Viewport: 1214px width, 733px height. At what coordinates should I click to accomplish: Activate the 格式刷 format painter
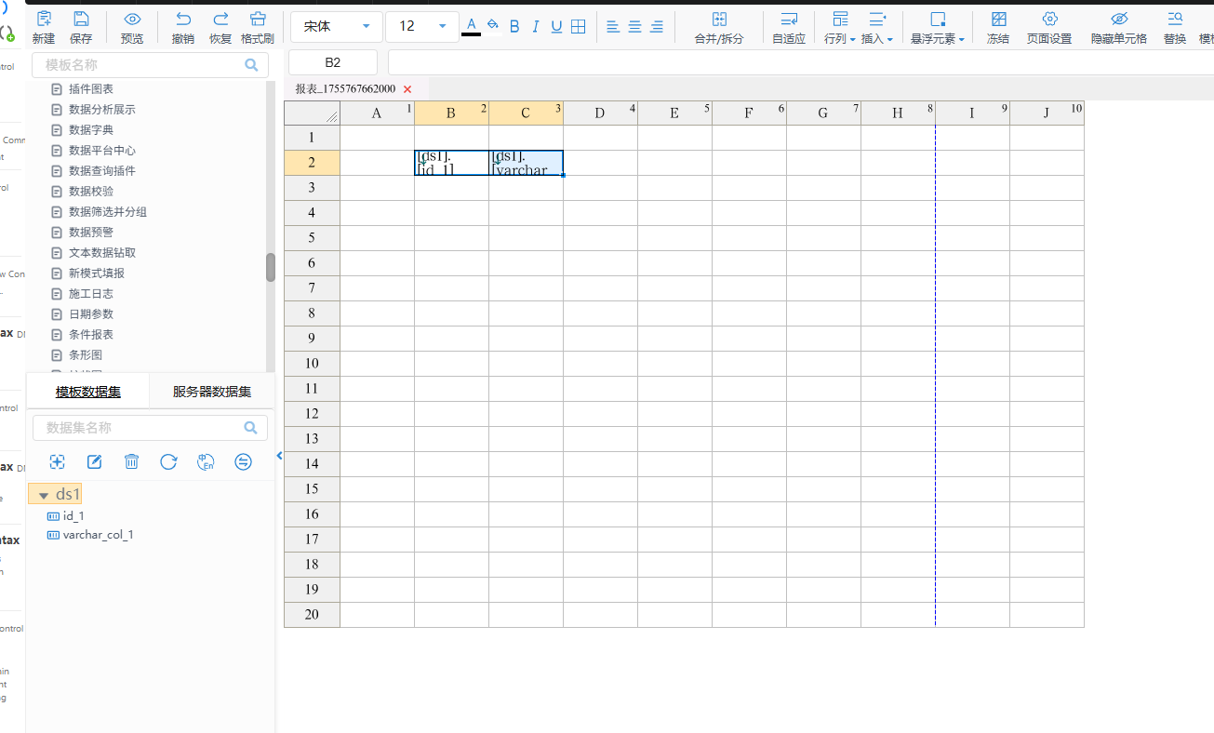[x=258, y=20]
